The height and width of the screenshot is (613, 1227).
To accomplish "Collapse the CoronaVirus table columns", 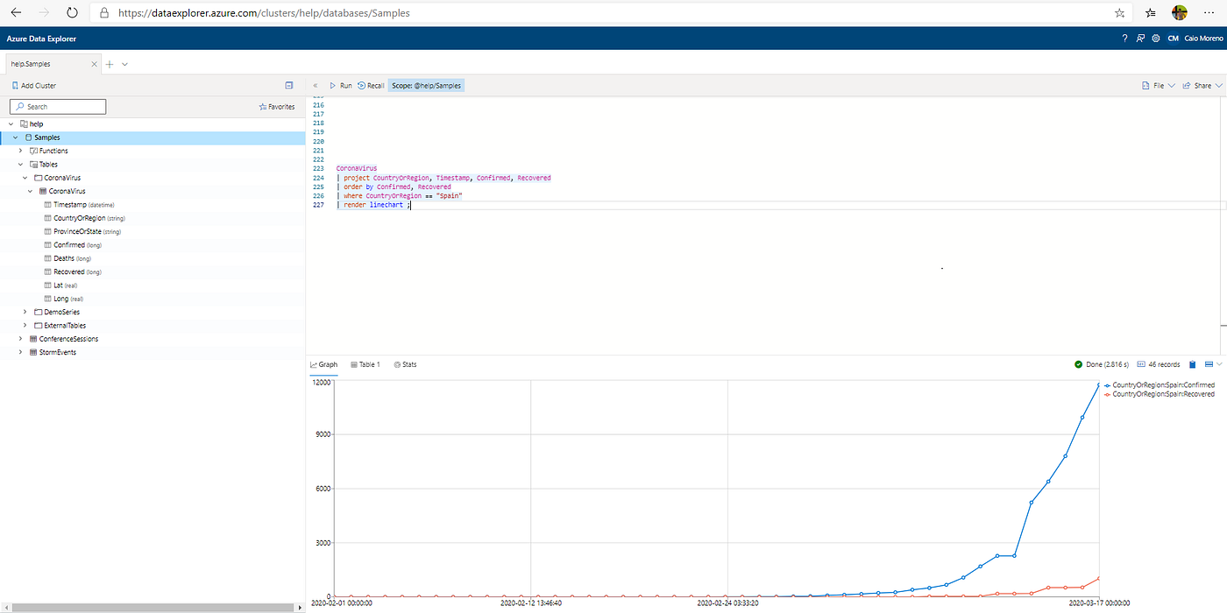I will (30, 190).
